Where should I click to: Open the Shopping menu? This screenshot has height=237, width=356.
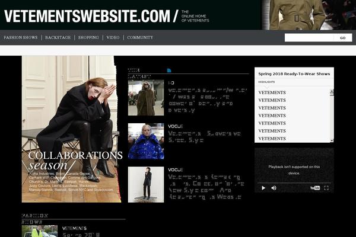coord(88,37)
